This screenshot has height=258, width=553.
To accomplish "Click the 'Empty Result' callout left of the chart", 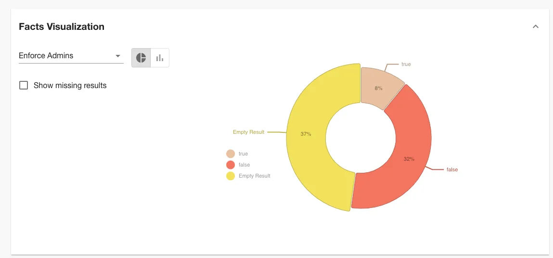I will point(248,132).
